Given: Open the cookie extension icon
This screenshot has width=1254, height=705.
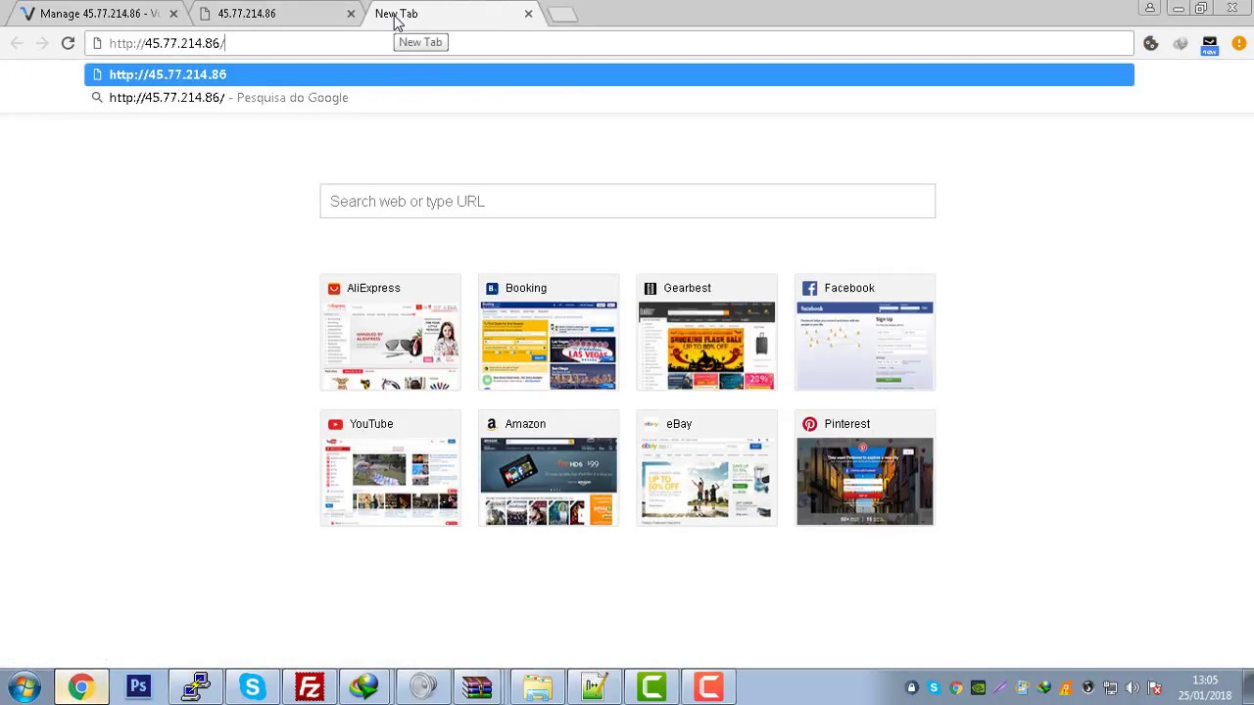Looking at the screenshot, I should point(1151,43).
